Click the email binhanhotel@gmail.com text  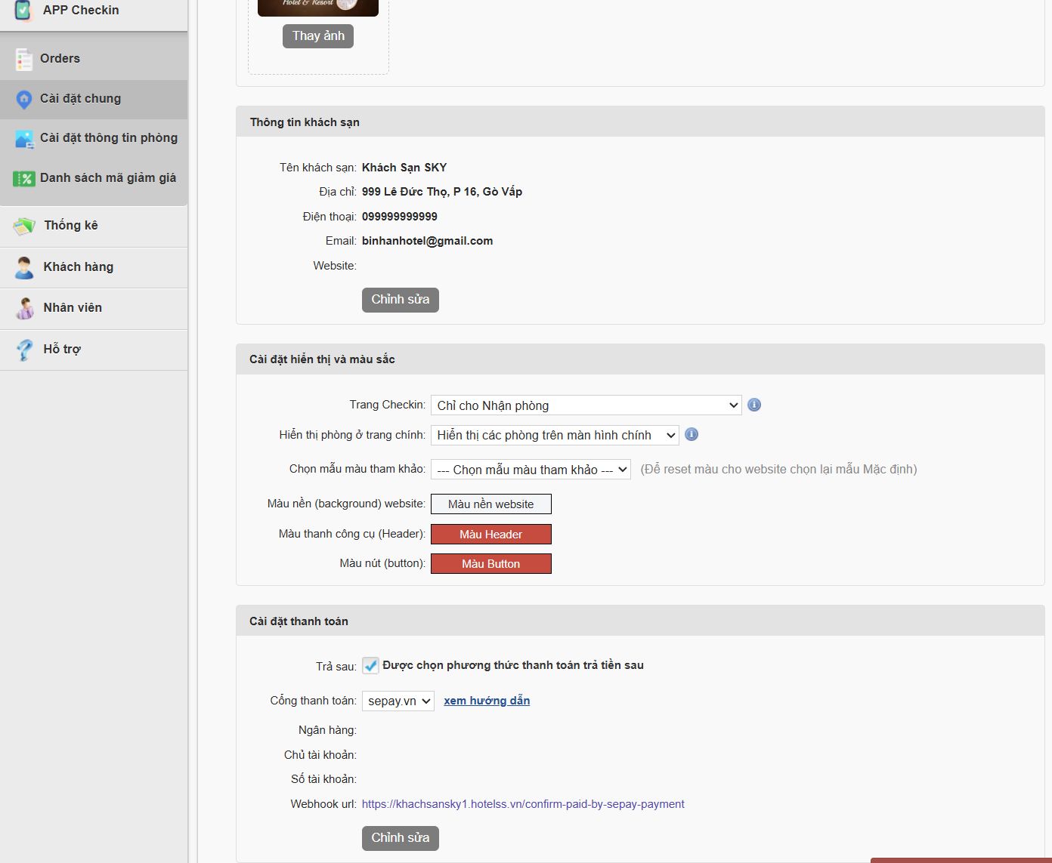pyautogui.click(x=427, y=241)
